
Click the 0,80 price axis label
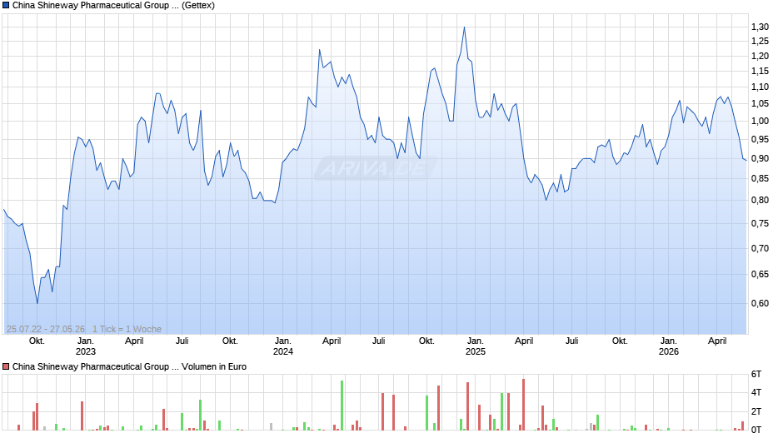pos(760,201)
